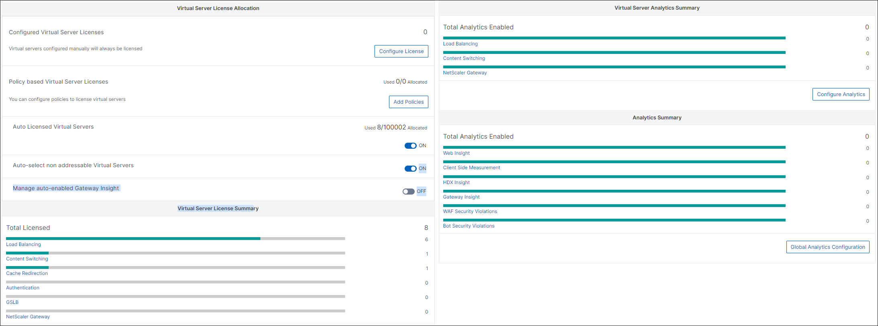Click the Gateway Insight analytics link
This screenshot has height=326, width=878.
coord(461,197)
